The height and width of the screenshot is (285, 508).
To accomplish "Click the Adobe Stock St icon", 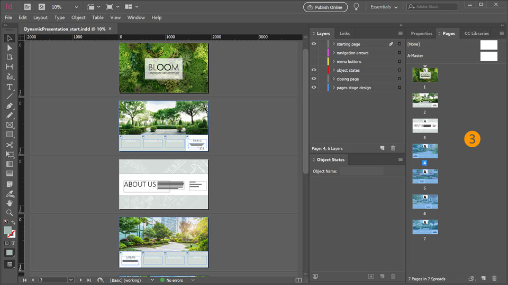I will [x=41, y=7].
